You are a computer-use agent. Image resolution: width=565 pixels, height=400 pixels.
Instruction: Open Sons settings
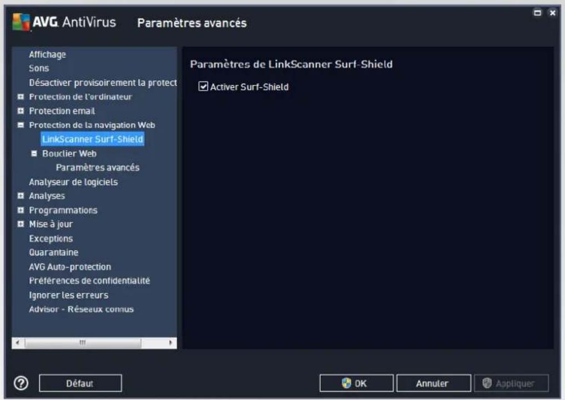point(39,68)
